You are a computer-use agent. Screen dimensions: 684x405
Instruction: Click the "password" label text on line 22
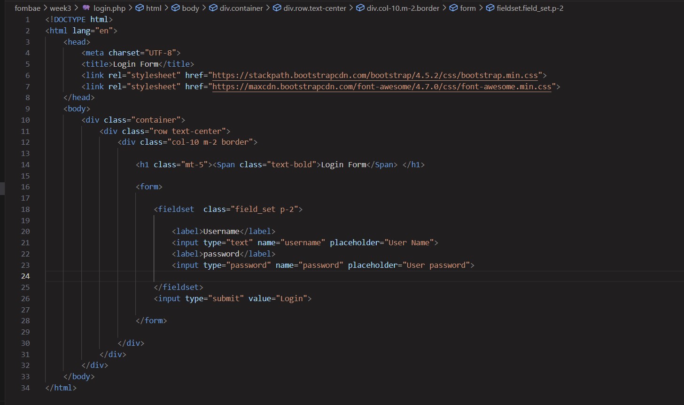pos(221,254)
